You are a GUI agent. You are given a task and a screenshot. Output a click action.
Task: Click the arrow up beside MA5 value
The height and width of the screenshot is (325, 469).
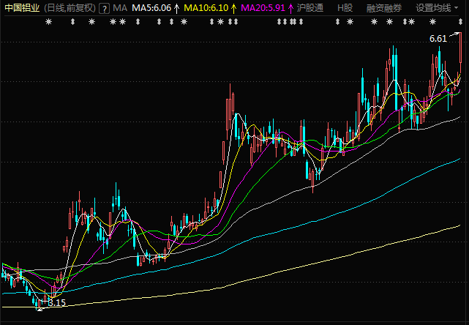click(x=176, y=8)
